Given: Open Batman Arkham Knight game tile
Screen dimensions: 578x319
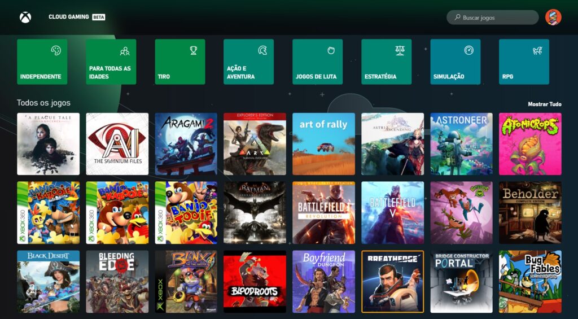Looking at the screenshot, I should click(255, 212).
